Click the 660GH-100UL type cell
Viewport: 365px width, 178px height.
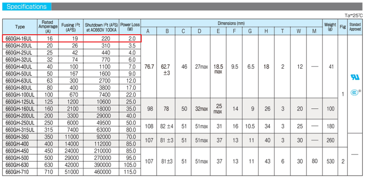(x=20, y=94)
